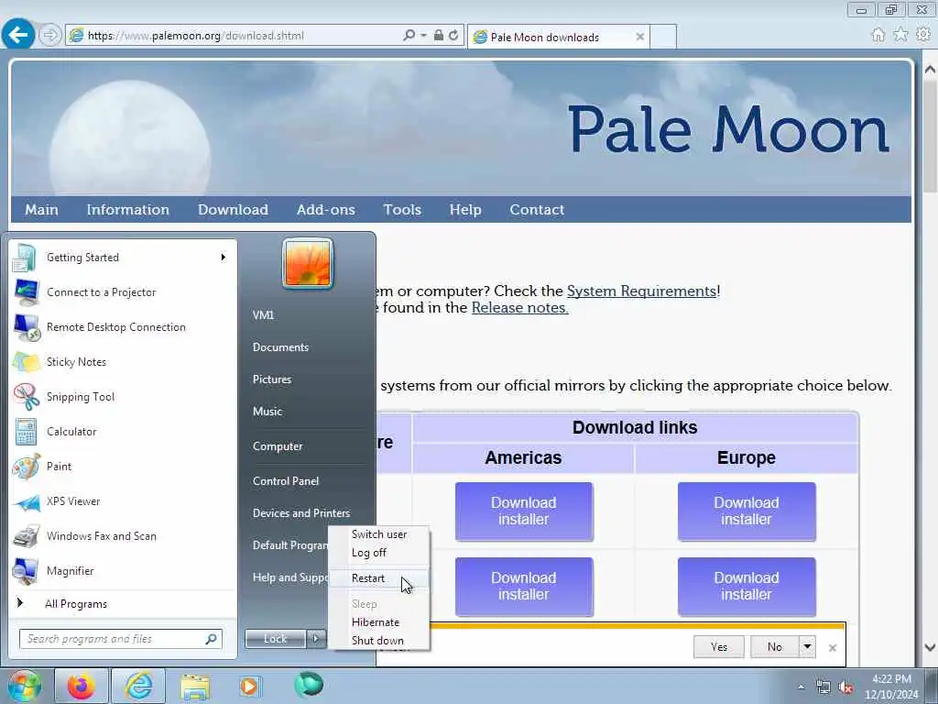Viewport: 938px width, 704px height.
Task: Click the padlock security icon in the address bar
Action: click(x=439, y=36)
